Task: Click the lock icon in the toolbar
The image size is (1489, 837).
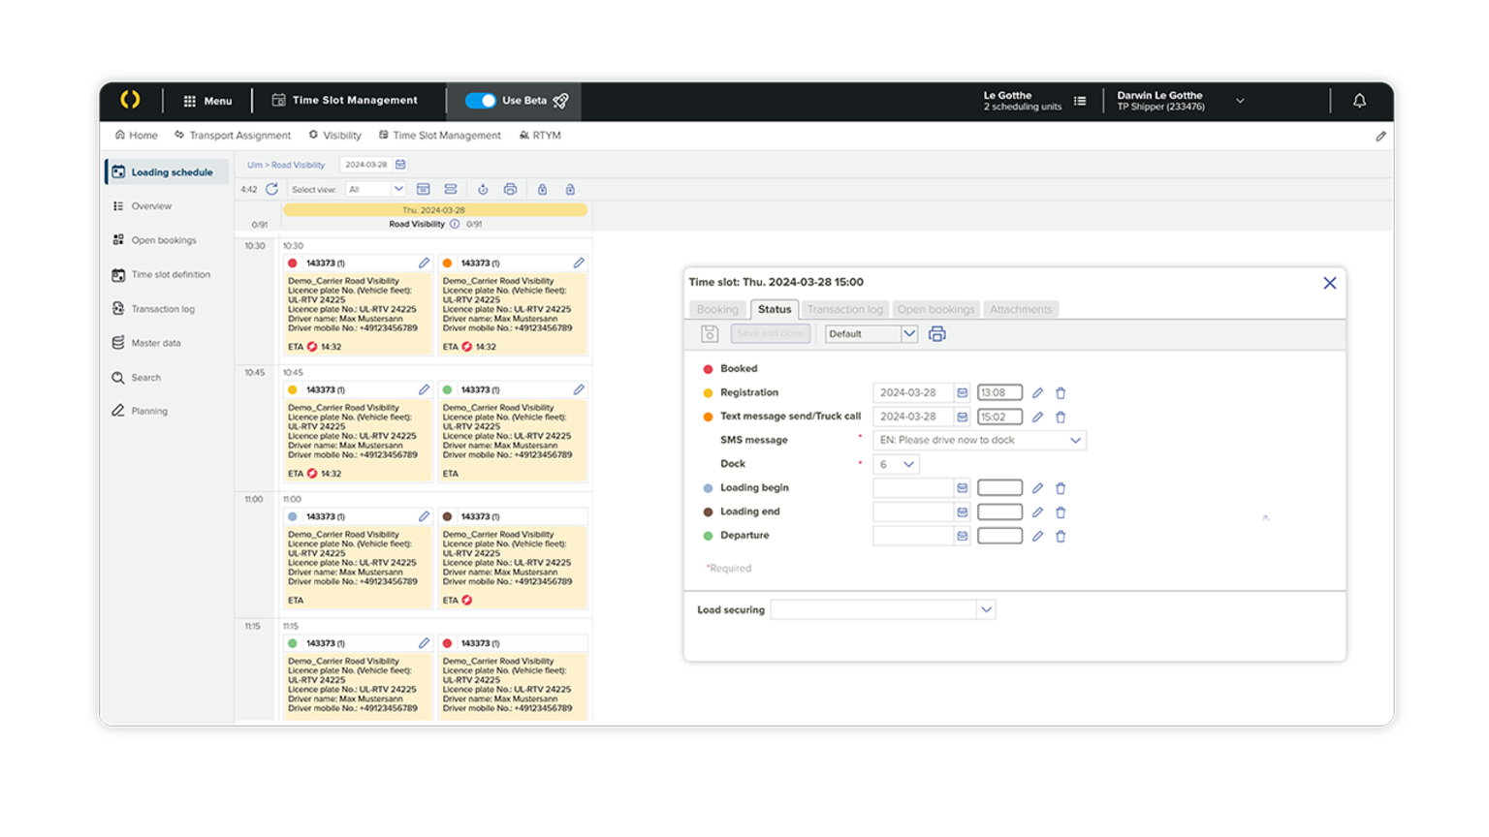Action: pos(542,189)
